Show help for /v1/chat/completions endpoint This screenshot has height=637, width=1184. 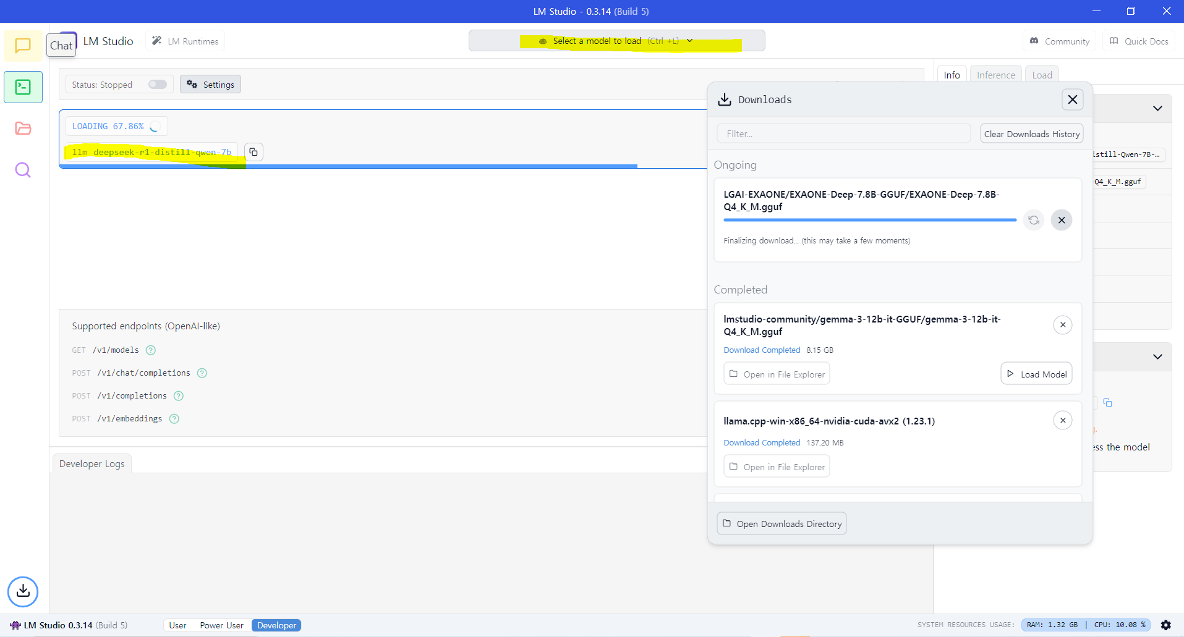(202, 373)
